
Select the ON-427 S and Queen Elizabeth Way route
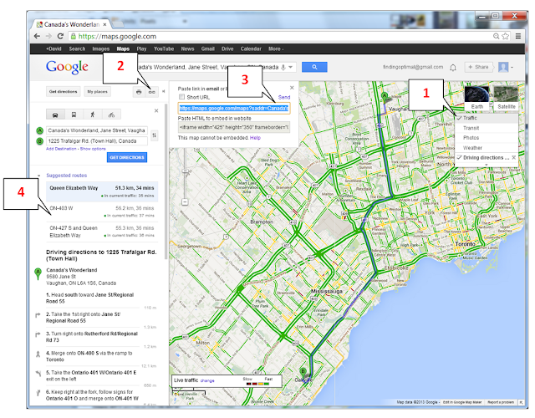[x=102, y=232]
